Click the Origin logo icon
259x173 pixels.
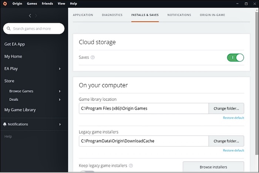pyautogui.click(x=5, y=3)
